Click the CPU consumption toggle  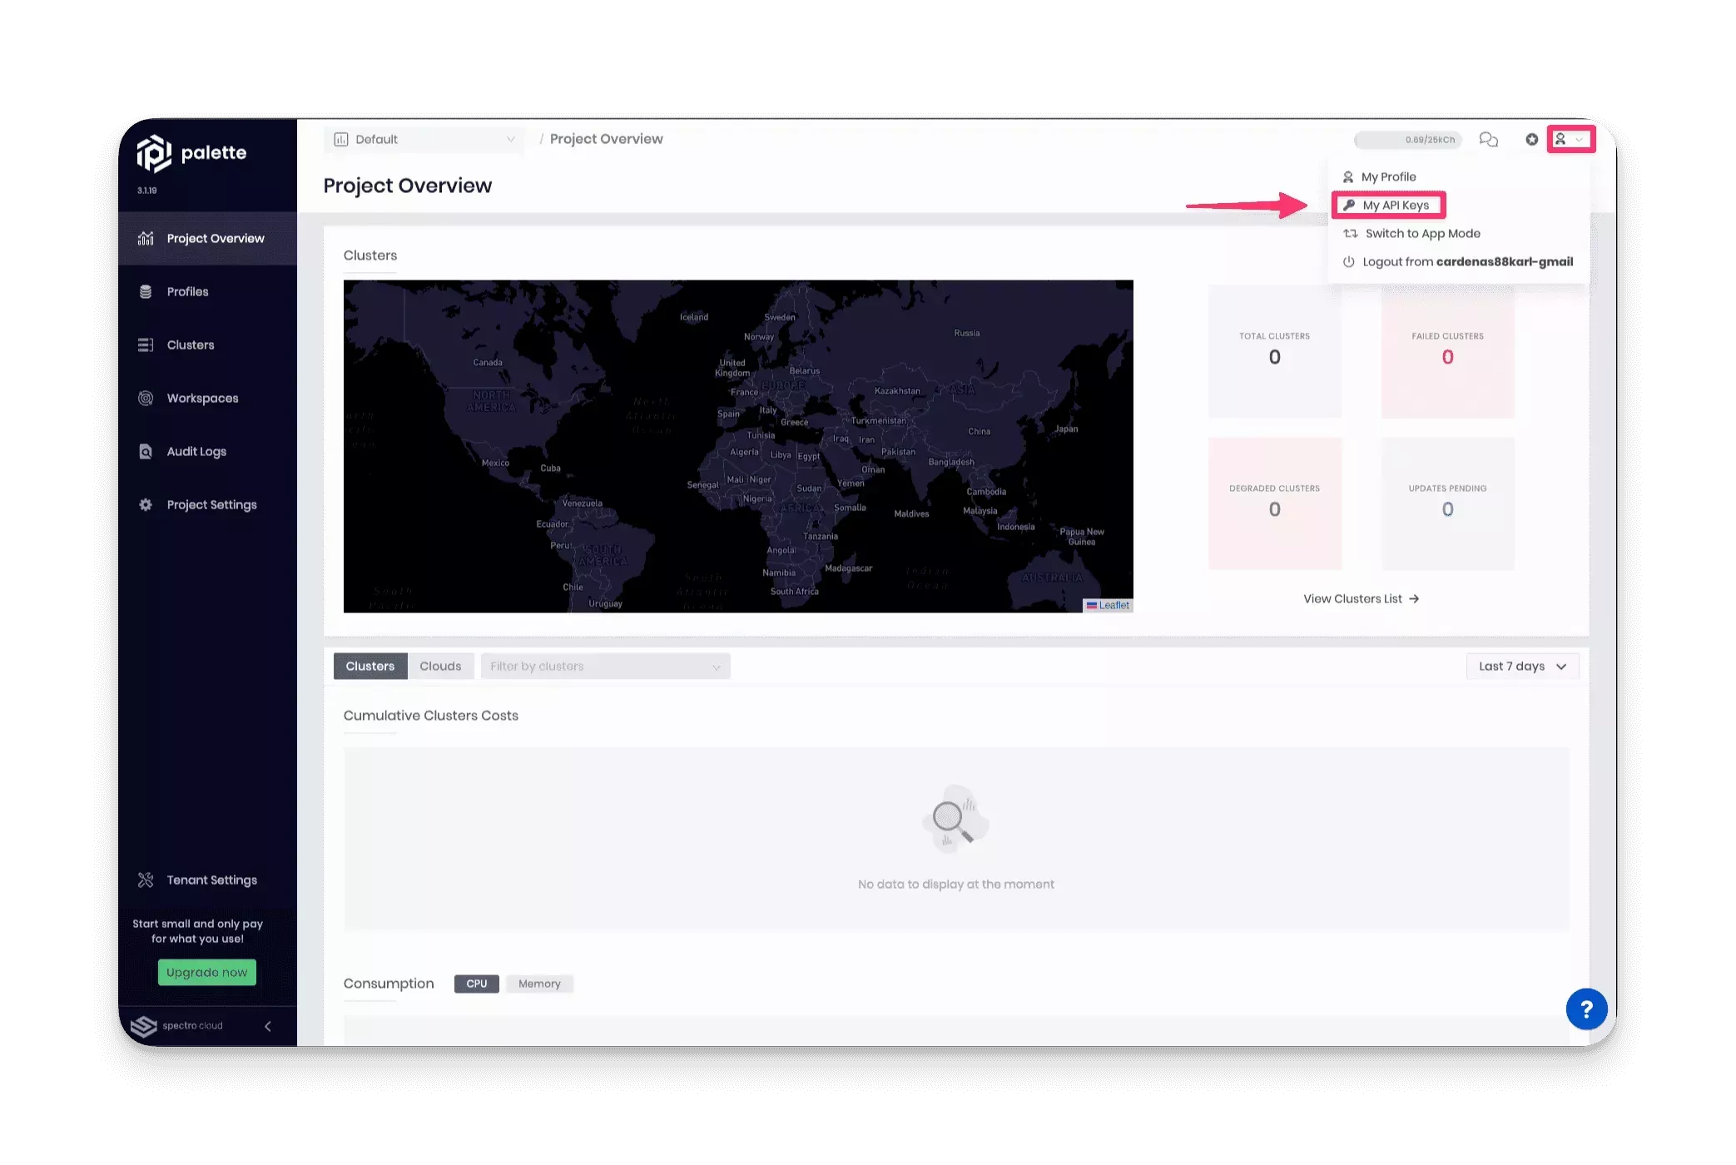474,983
